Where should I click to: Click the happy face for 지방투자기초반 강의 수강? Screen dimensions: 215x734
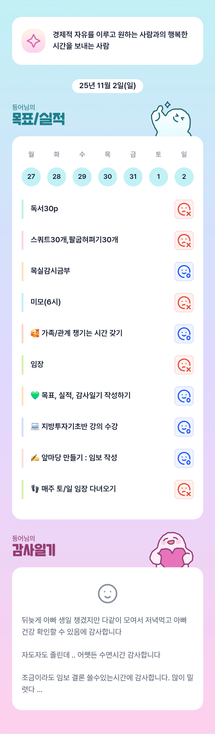184,427
